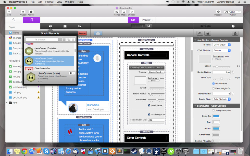This screenshot has height=156, width=250.
Task: Click the Border Radius value field
Action: pyautogui.click(x=222, y=72)
